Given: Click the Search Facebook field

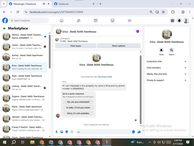Looking at the screenshot, I should coord(29,21).
